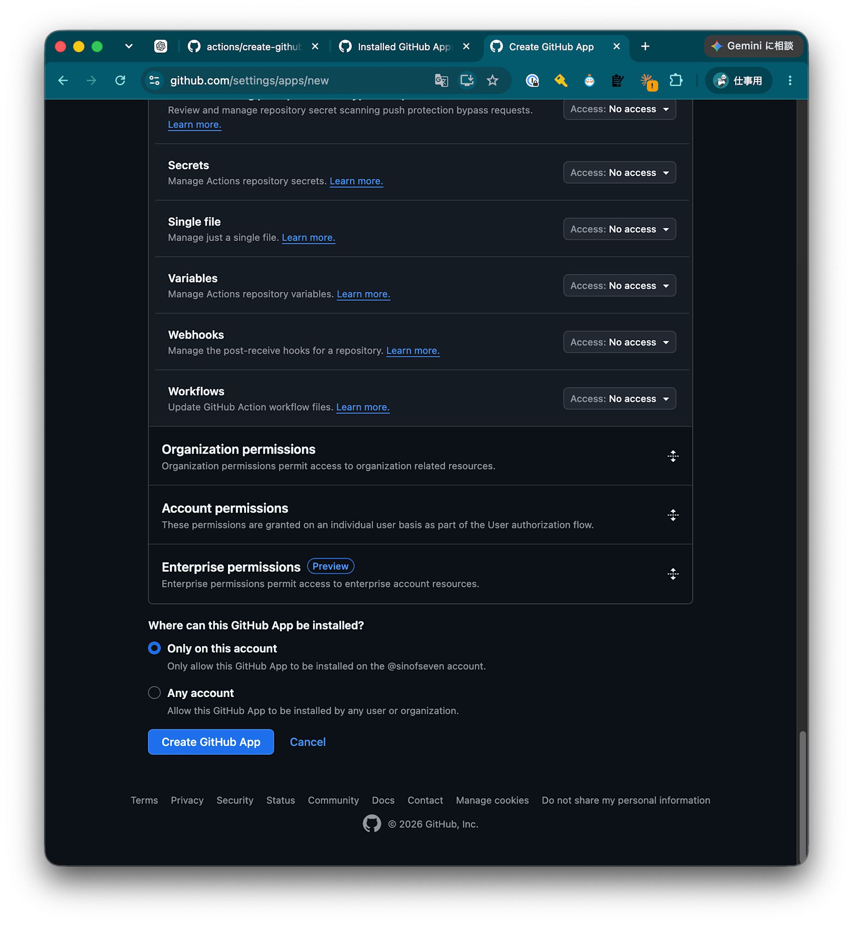Close the Create GitHub App tab
This screenshot has width=853, height=925.
point(616,46)
